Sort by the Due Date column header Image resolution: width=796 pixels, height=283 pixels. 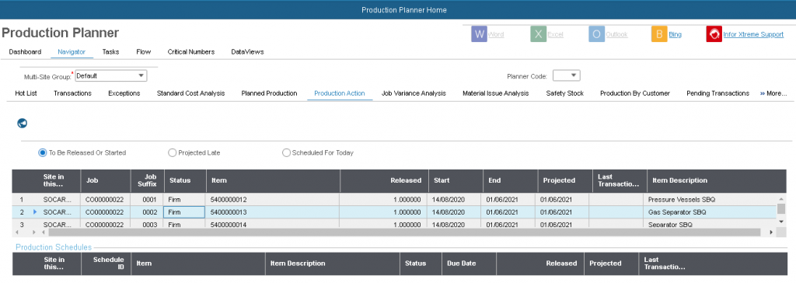469,264
